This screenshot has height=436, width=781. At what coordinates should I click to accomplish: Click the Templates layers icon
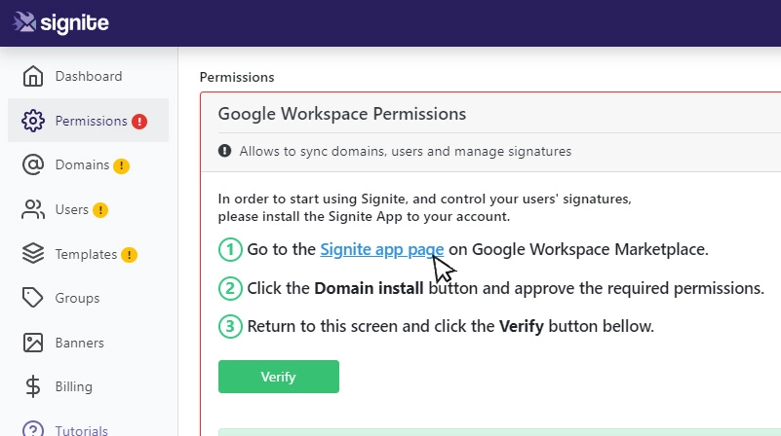33,254
